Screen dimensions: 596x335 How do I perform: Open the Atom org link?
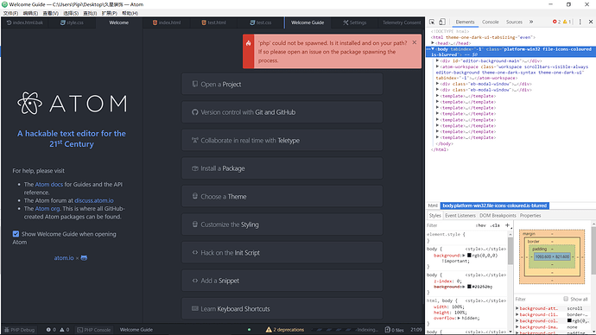pyautogui.click(x=48, y=209)
